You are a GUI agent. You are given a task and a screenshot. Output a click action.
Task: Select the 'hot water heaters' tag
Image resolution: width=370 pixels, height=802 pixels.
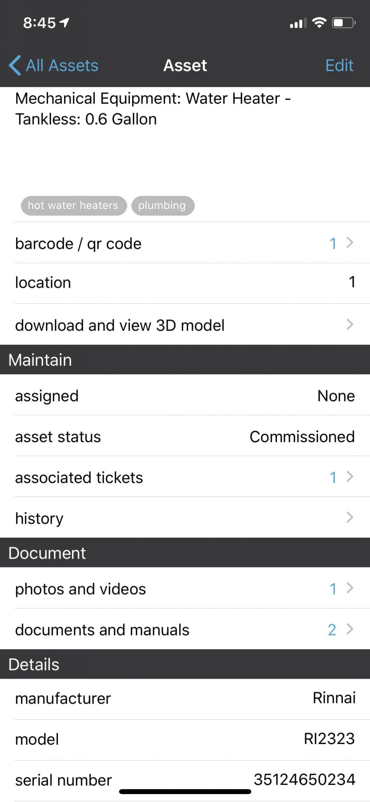pos(74,206)
